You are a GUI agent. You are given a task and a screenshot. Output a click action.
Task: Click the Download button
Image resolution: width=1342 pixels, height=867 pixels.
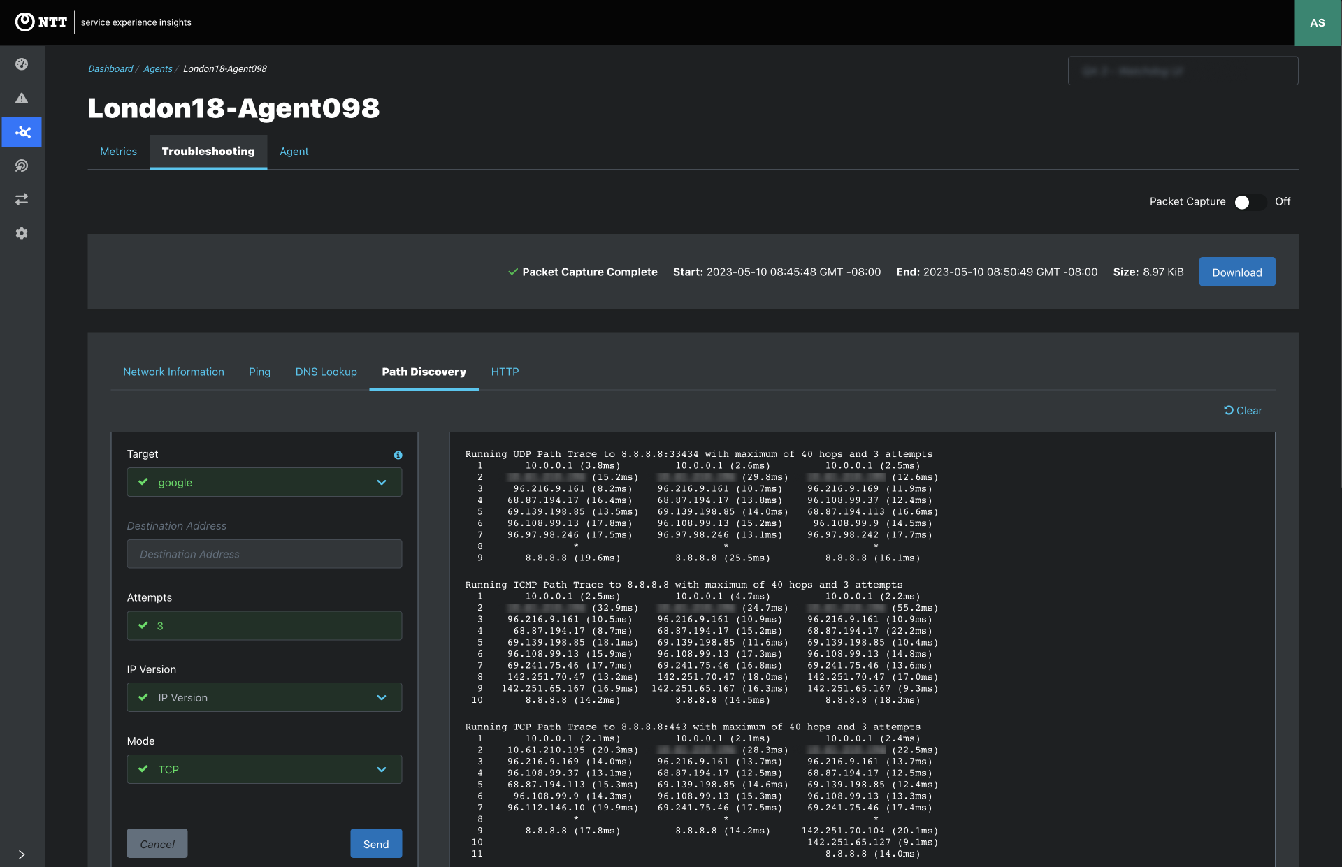(x=1236, y=272)
